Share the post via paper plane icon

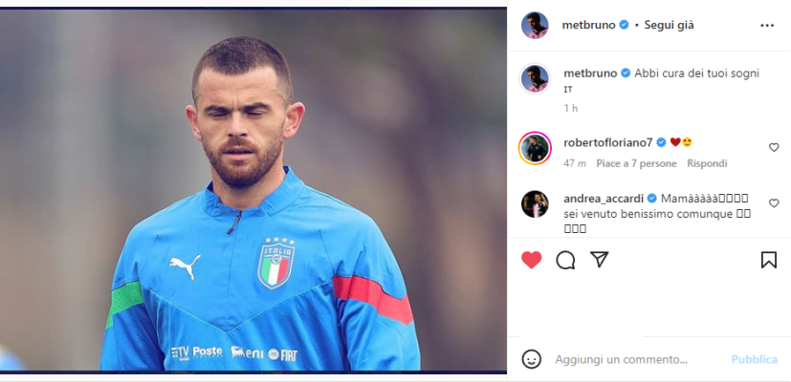click(600, 260)
